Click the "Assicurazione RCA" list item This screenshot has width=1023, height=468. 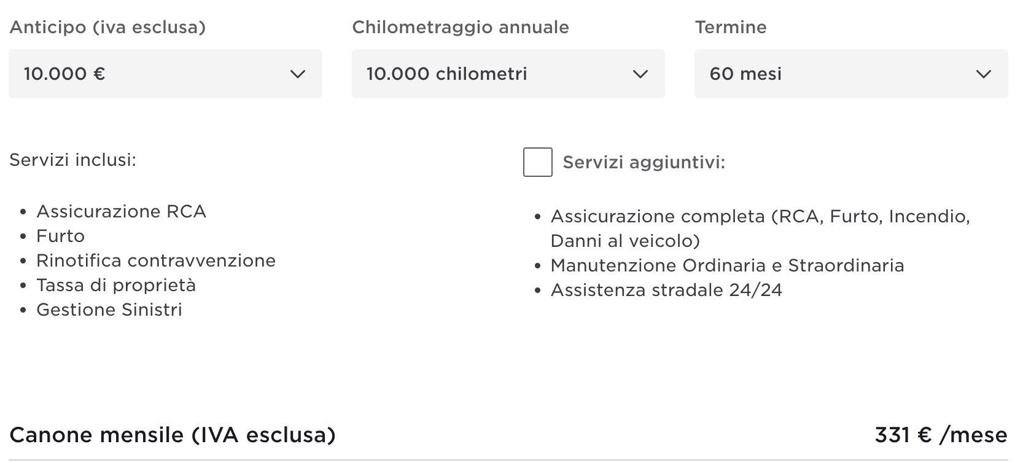(121, 211)
